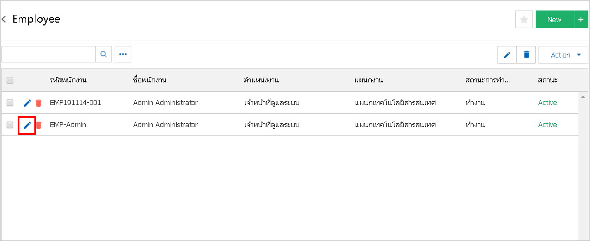Viewport: 590px width, 241px height.
Task: Expand the plus options beside New
Action: click(581, 19)
